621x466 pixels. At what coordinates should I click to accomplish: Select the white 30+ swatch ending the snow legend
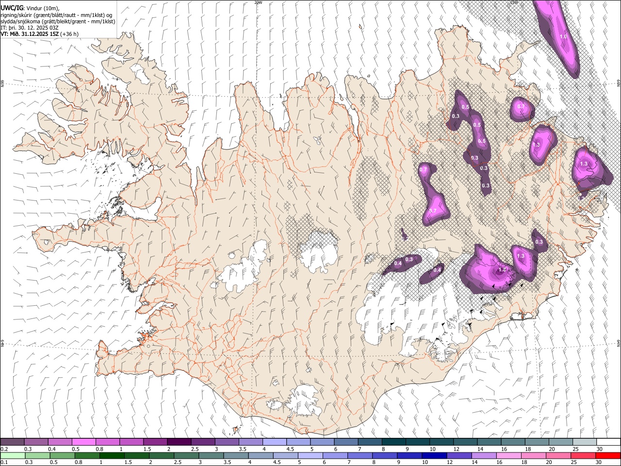click(608, 442)
